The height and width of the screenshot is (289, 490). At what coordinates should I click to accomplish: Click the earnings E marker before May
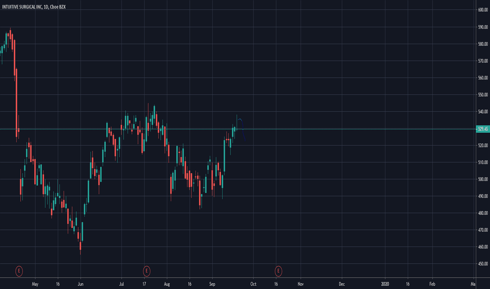[19, 271]
